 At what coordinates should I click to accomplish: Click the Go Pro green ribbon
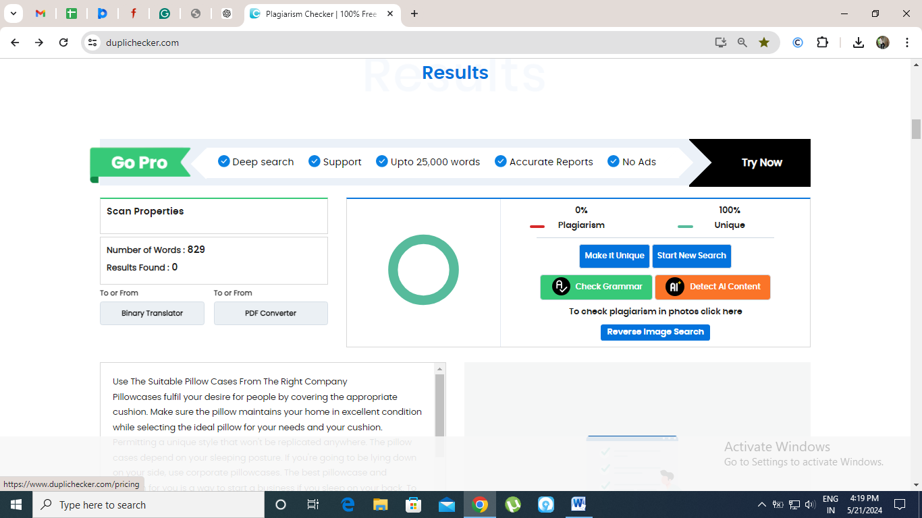(140, 163)
